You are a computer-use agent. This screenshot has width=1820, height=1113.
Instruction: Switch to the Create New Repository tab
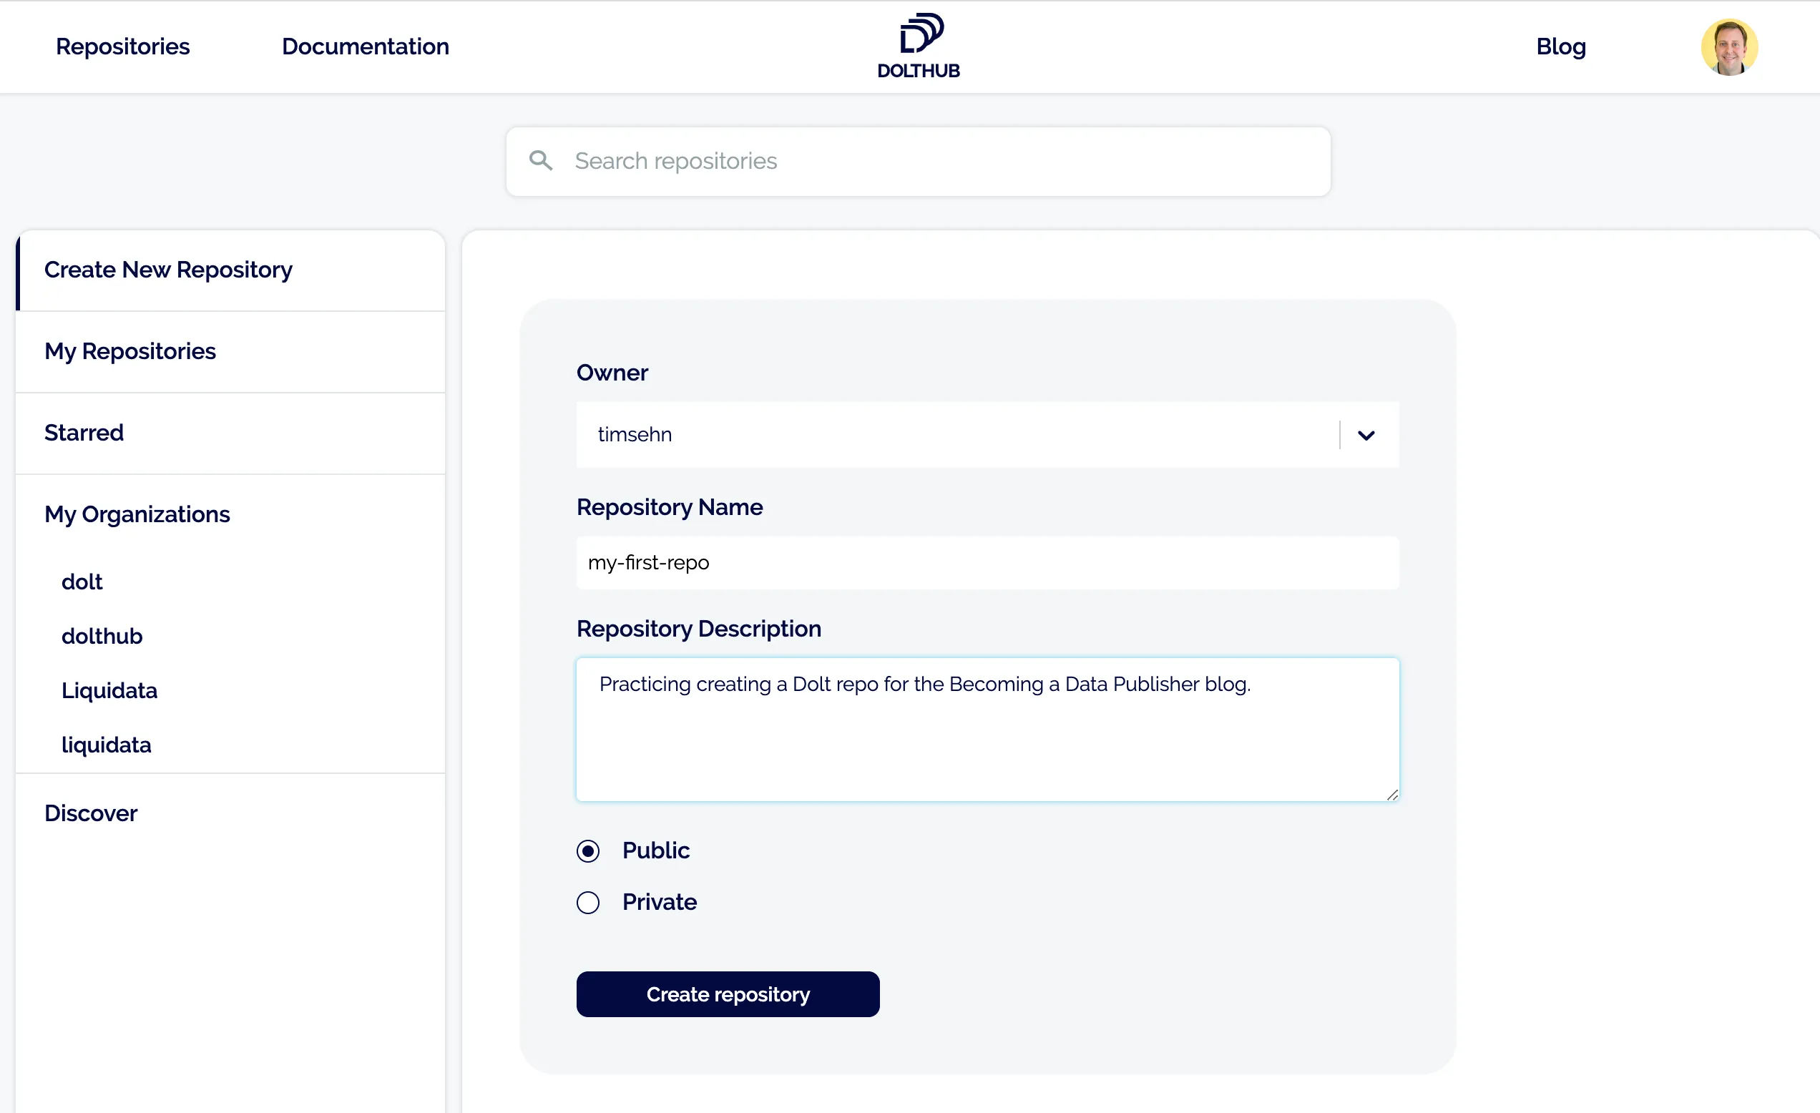pos(167,270)
